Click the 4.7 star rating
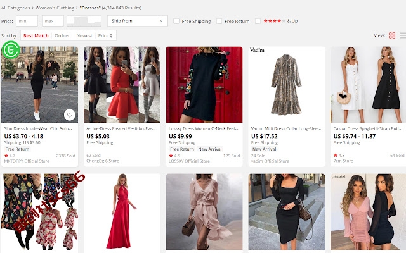This screenshot has height=253, width=406. coord(10,156)
